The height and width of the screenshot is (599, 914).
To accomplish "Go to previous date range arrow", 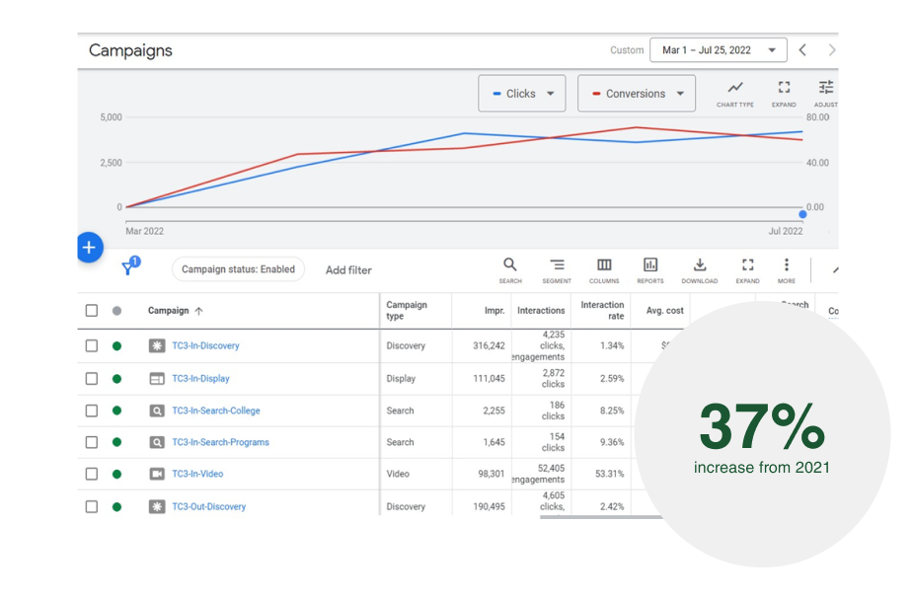I will click(x=802, y=50).
